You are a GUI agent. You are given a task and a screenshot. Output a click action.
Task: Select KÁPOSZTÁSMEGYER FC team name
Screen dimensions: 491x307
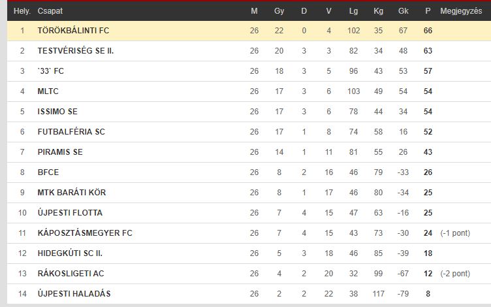coord(85,233)
